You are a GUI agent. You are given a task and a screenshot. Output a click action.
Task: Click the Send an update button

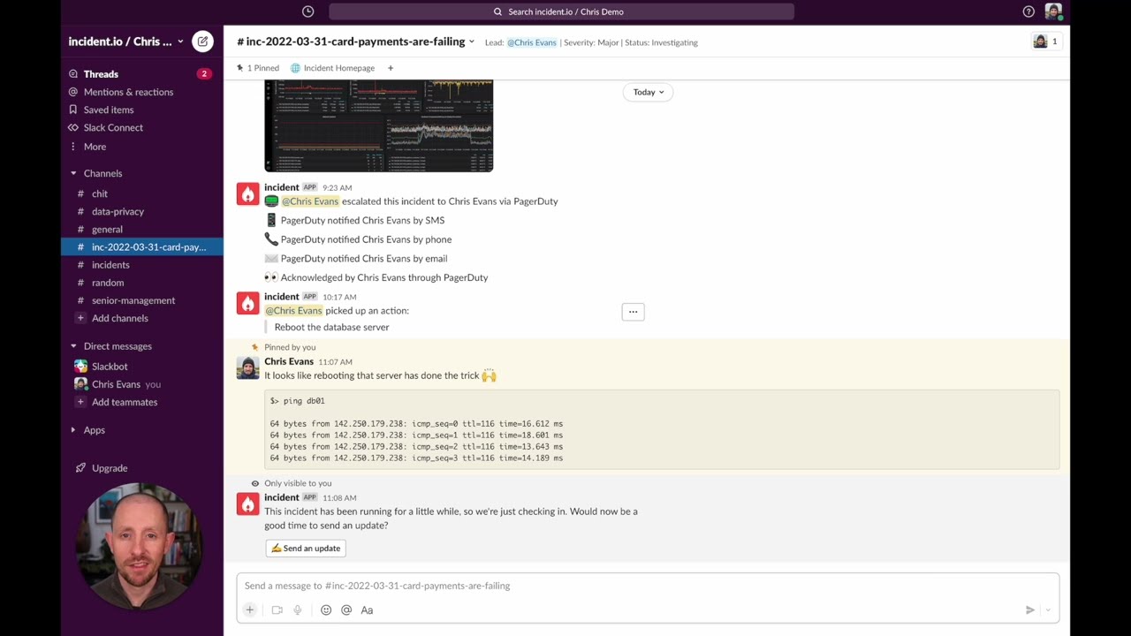(305, 549)
